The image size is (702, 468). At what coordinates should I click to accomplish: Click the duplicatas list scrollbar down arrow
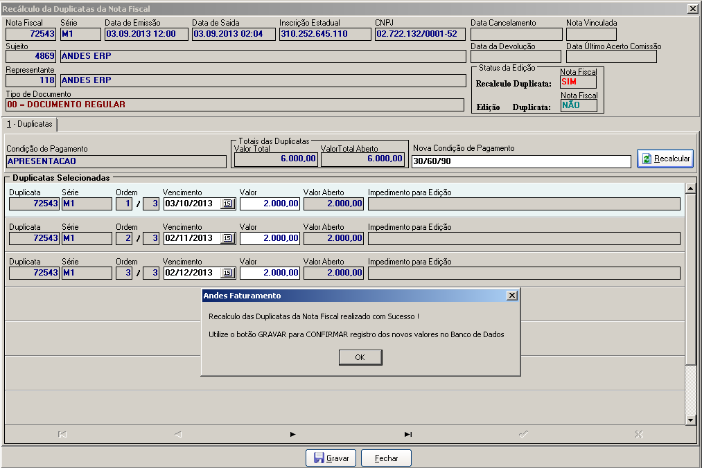pyautogui.click(x=690, y=420)
